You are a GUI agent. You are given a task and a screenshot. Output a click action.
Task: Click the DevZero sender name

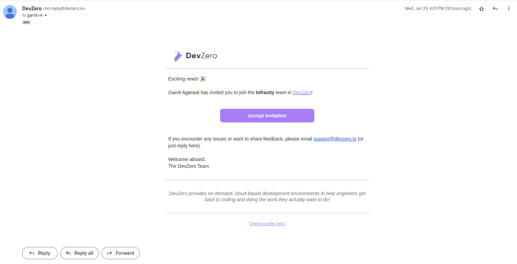click(x=32, y=9)
